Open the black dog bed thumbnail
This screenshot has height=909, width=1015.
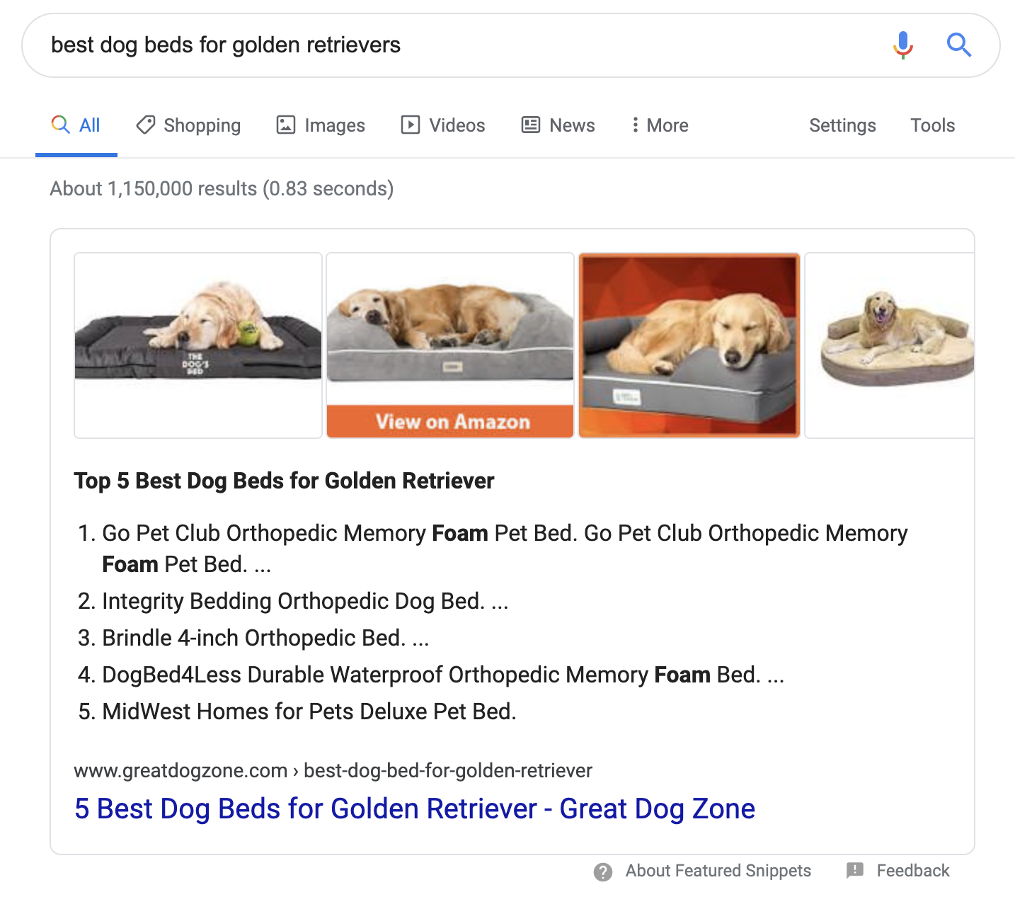198,345
